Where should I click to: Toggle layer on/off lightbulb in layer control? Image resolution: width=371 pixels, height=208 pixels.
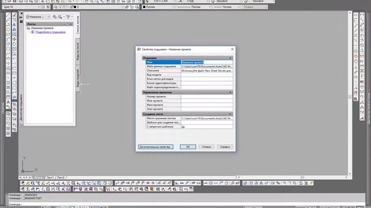tap(60, 7)
